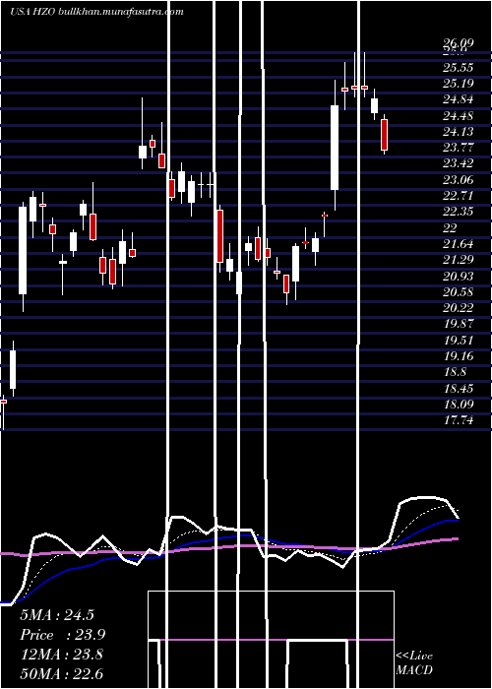Click the '<<Live MACD' label

click(x=414, y=662)
